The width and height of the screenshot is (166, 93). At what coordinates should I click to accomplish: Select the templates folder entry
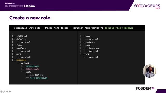(89, 42)
